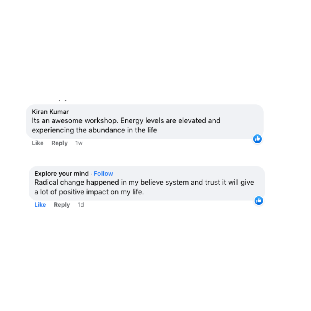This screenshot has height=311, width=311.
Task: Click the 1d timestamp on second comment
Action: point(81,205)
